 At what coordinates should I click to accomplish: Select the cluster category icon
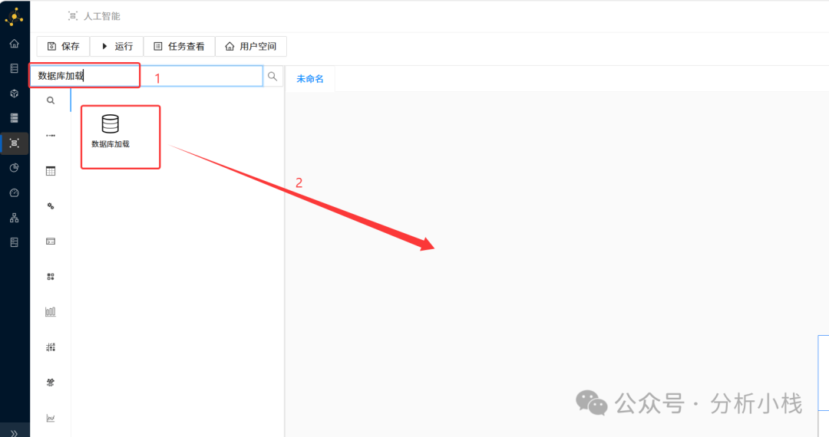tap(51, 383)
